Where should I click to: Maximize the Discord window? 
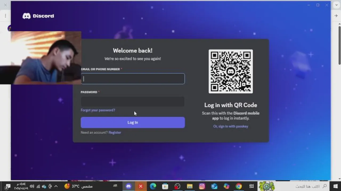tap(318, 5)
